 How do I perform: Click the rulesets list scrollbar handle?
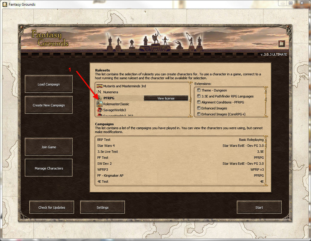point(190,99)
